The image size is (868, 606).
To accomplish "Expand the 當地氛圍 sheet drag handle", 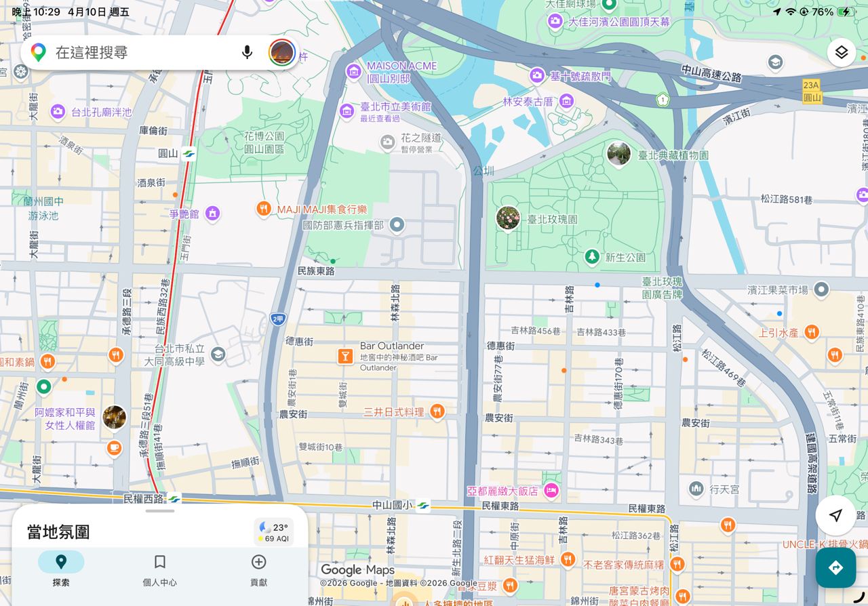I will 160,511.
